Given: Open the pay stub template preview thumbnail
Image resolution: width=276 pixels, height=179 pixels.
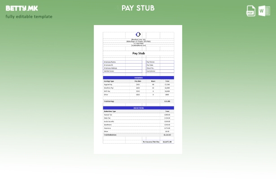Looking at the screenshot, I should (x=138, y=89).
